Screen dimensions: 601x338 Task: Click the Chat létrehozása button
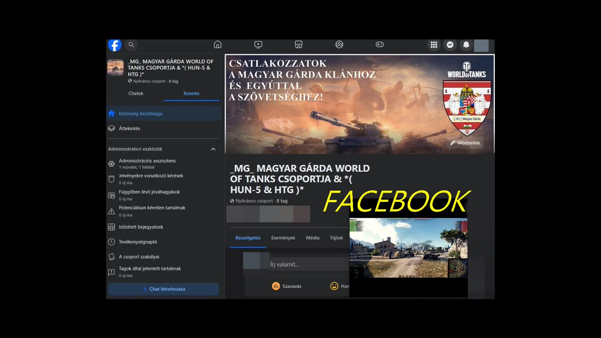pyautogui.click(x=163, y=289)
